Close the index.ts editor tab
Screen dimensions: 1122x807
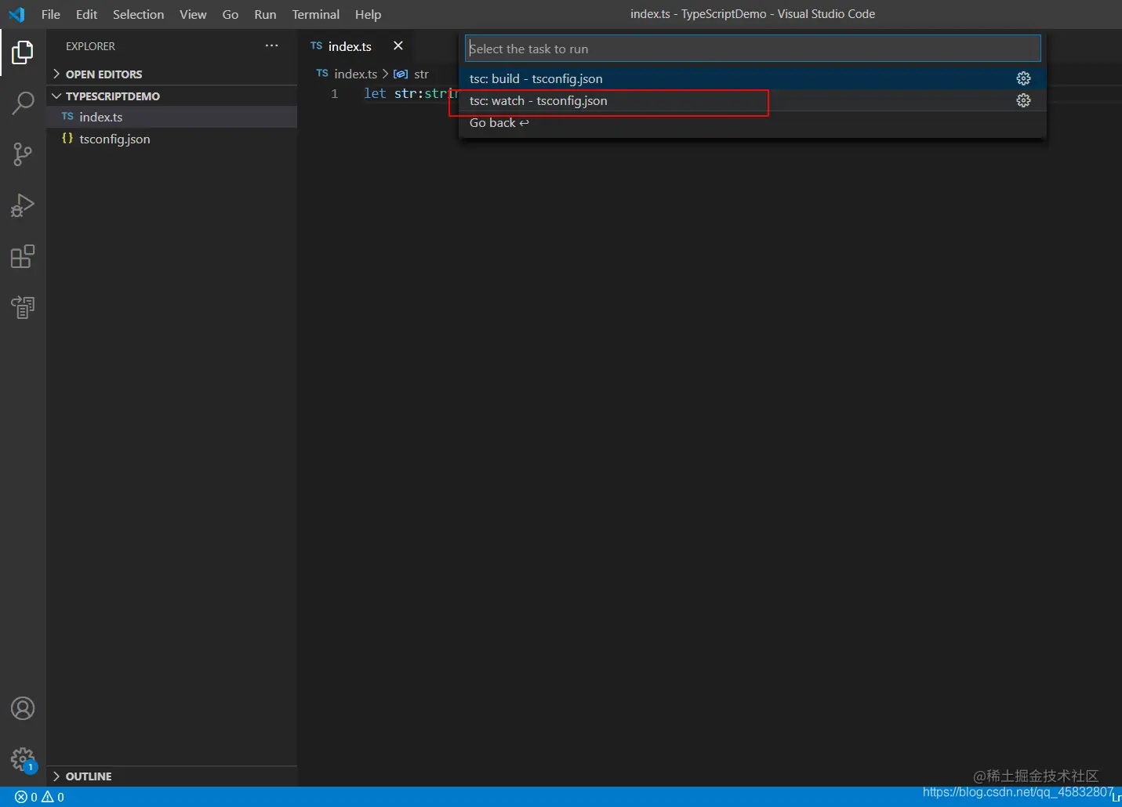tap(398, 45)
